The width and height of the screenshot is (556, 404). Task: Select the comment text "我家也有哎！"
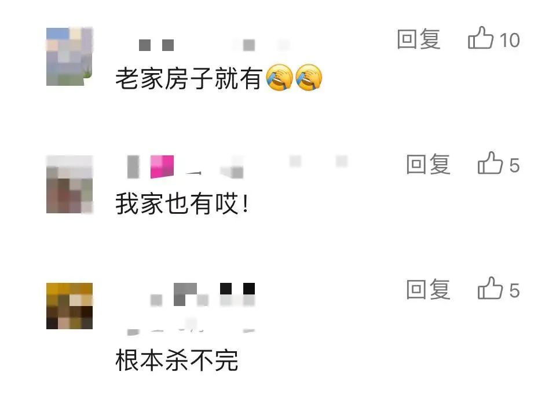tap(182, 204)
